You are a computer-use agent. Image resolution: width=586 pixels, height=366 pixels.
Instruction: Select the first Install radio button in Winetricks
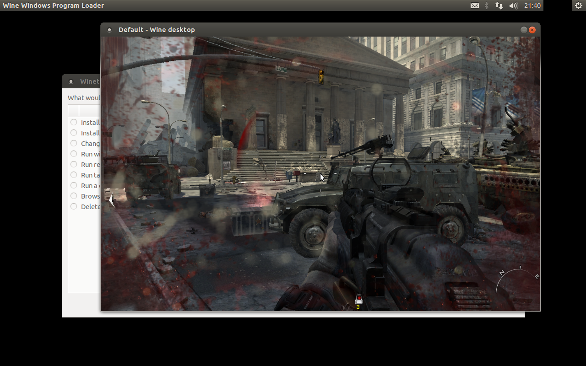(74, 122)
